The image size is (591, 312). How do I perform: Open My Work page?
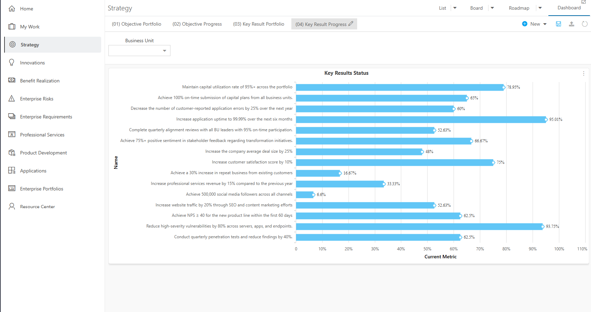click(x=30, y=27)
